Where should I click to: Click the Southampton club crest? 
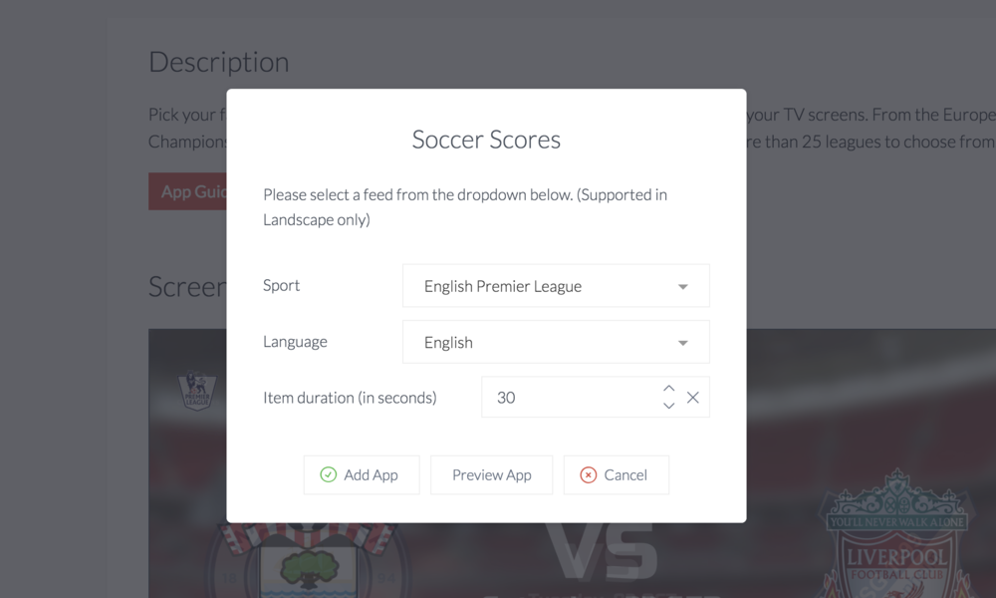pos(310,560)
